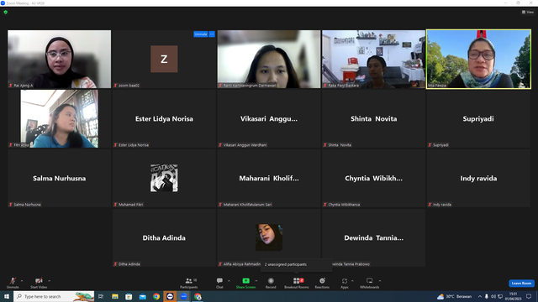
Task: Open File Explorer from taskbar
Action: 115,296
